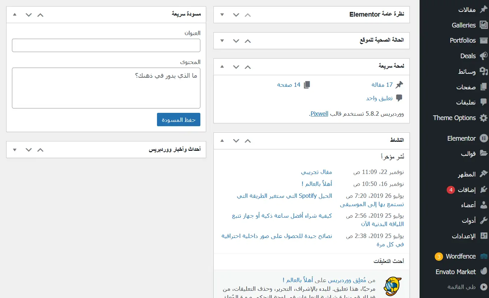Viewport: 489px width, 298px height.
Task: Select the paintbrush icon for المظهر
Action: point(483,174)
